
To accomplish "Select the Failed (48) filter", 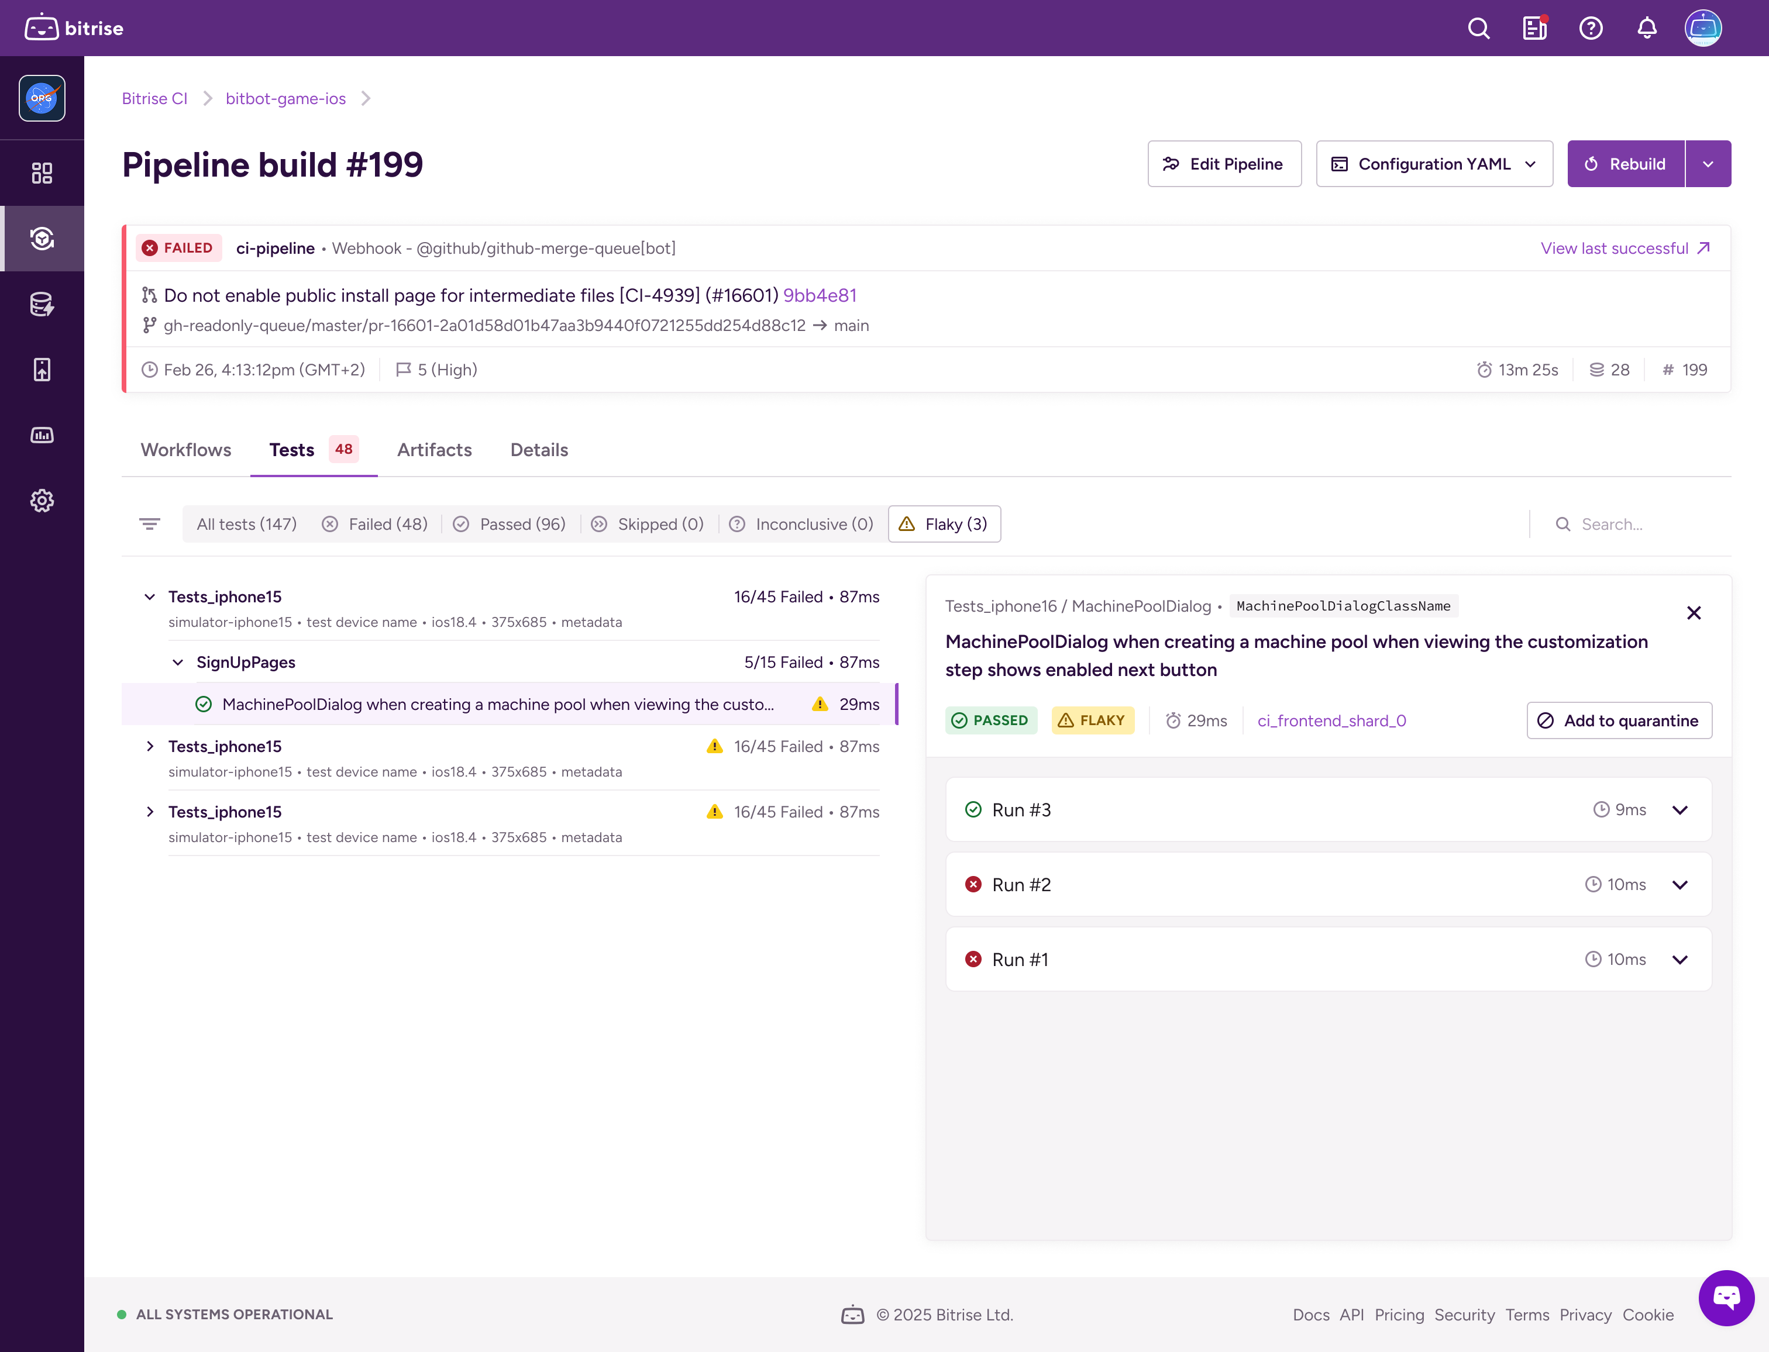I will (375, 524).
